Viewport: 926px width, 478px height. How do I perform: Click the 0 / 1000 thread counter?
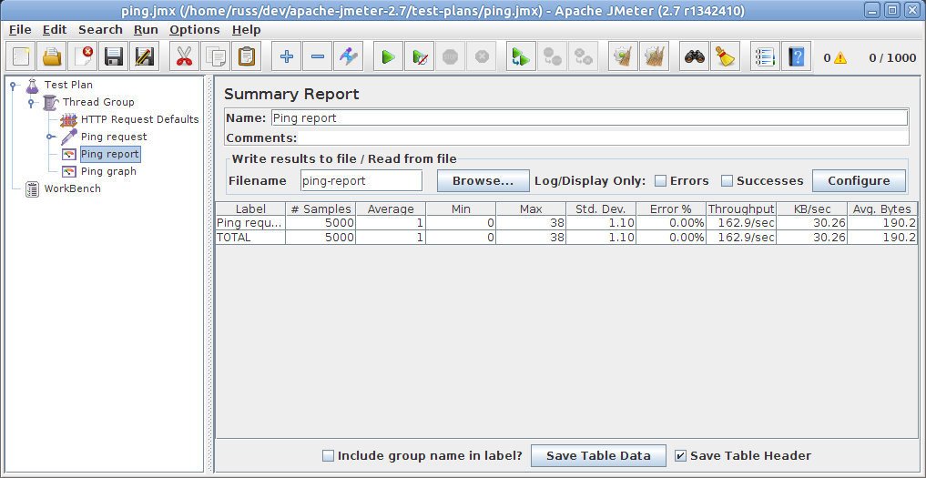892,58
